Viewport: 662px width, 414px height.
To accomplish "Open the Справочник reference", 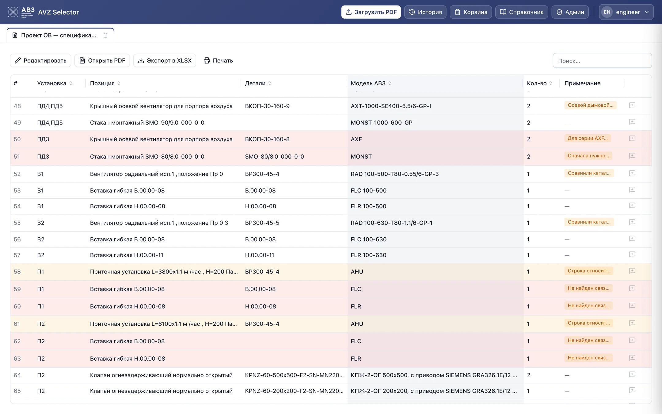I will click(x=522, y=12).
